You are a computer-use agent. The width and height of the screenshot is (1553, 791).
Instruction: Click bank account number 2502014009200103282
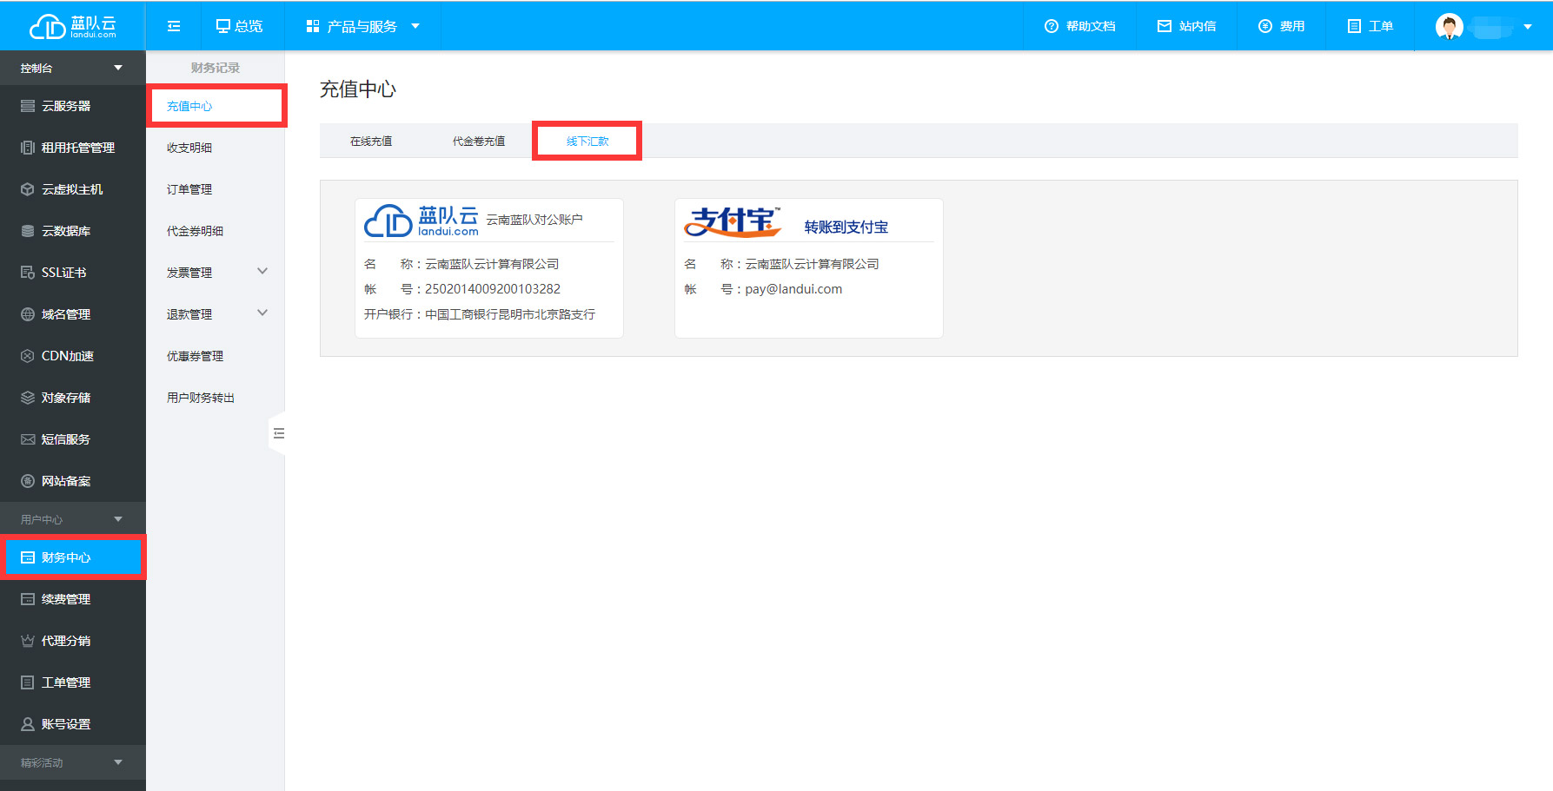493,289
